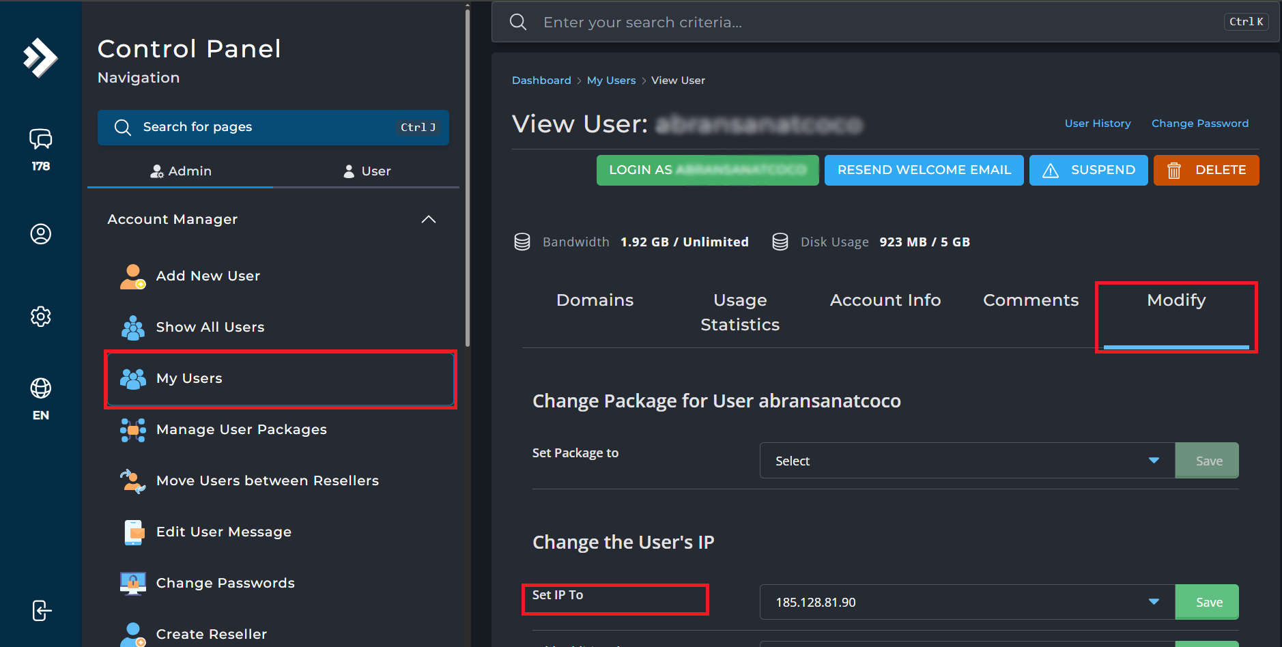The width and height of the screenshot is (1282, 647).
Task: Click the DirectAdmin logo icon
Action: coord(40,57)
